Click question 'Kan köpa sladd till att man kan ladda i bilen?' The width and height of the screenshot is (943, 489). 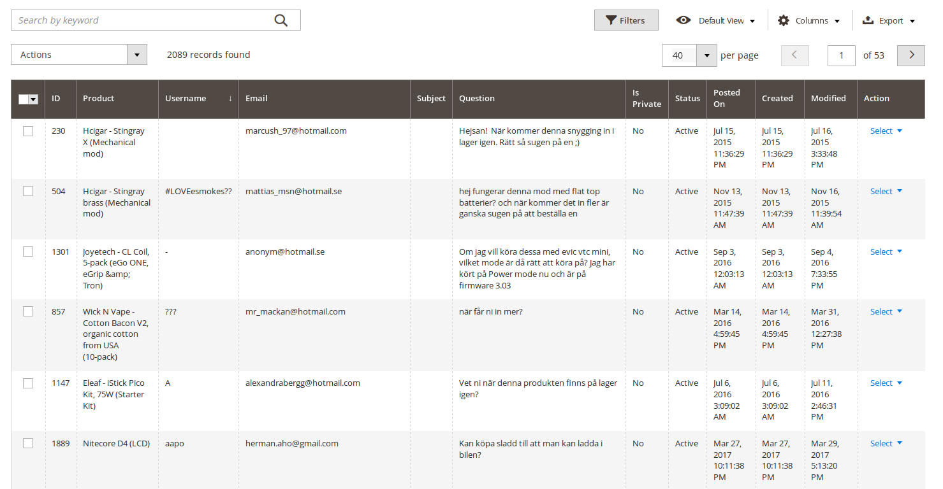(531, 449)
